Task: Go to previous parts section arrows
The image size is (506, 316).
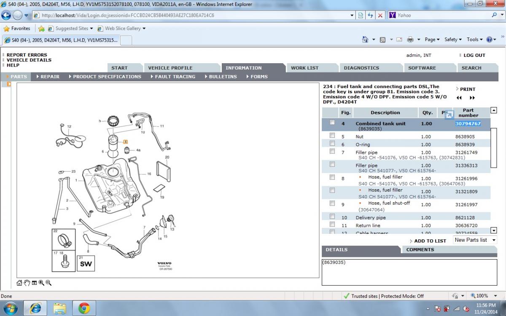Action: (459, 98)
